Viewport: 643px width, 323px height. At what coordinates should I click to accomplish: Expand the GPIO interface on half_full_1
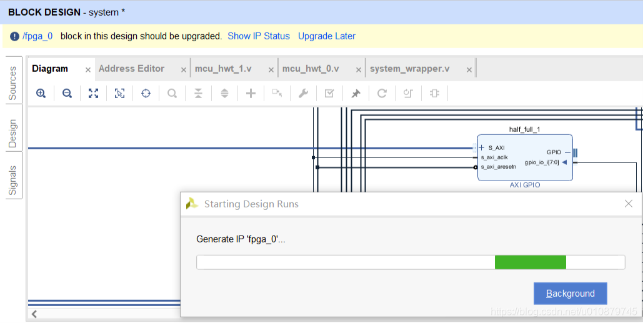click(x=567, y=152)
